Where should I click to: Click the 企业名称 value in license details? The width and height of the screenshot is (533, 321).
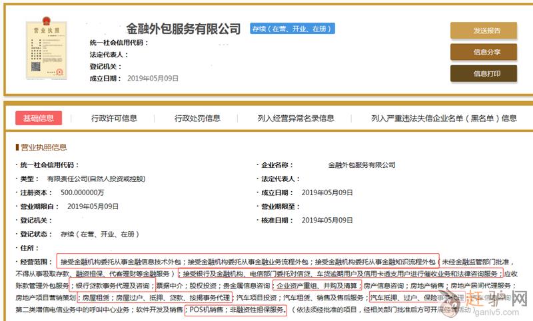362,164
